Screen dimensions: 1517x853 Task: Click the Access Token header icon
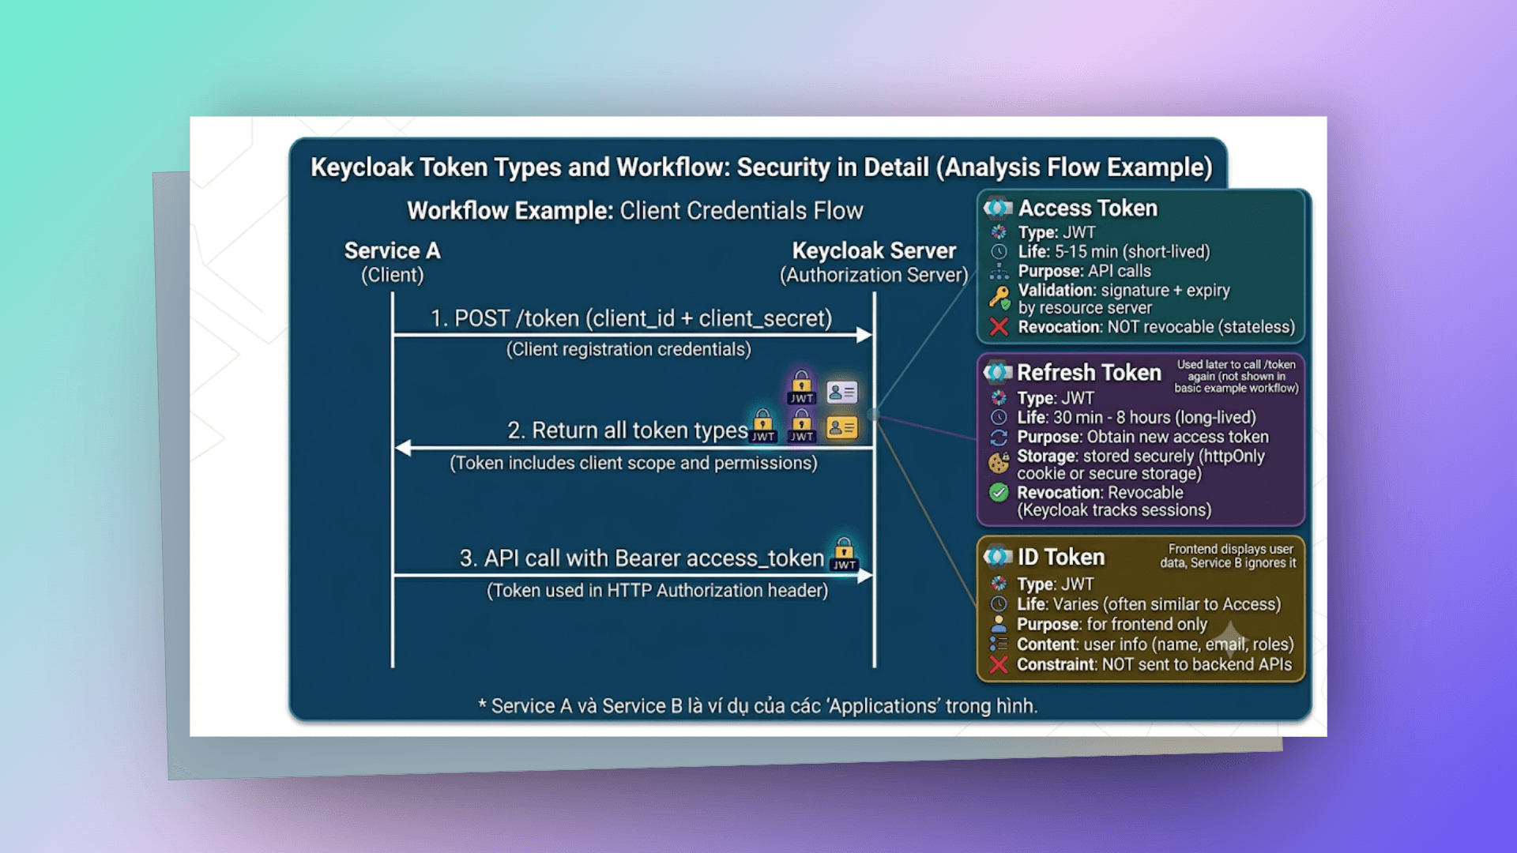click(998, 208)
